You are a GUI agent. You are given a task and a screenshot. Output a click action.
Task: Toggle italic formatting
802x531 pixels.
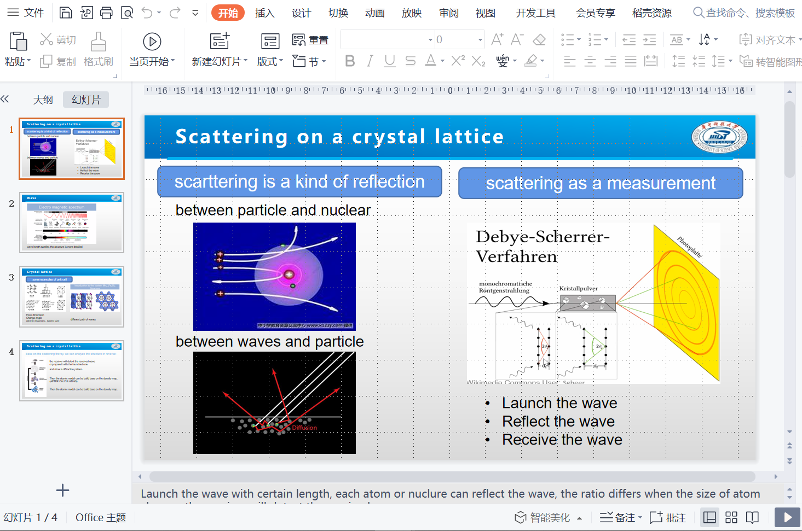pos(370,61)
